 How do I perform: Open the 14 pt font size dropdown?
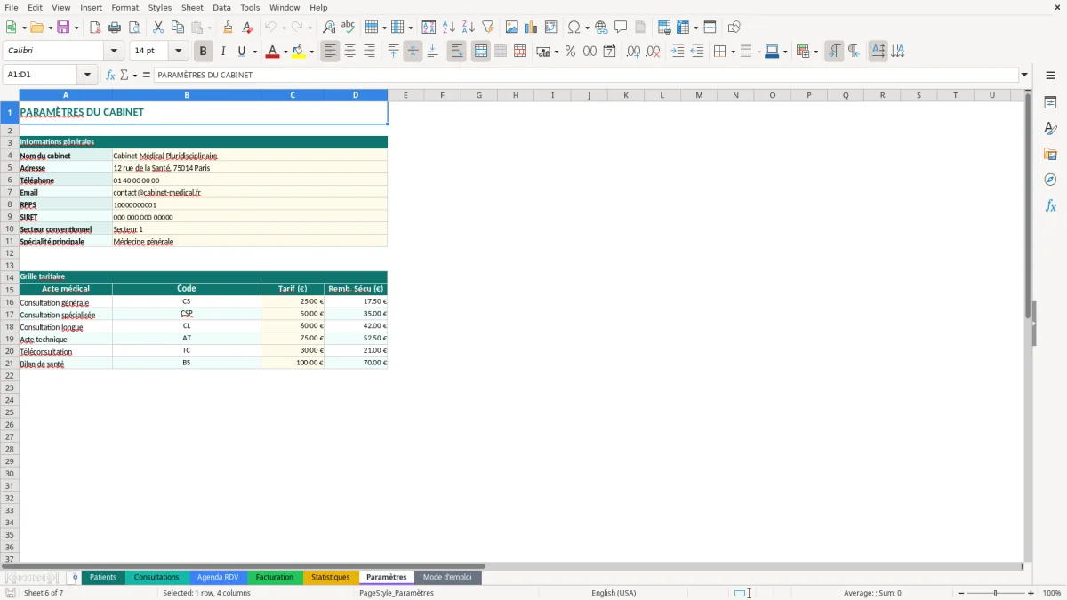(178, 52)
